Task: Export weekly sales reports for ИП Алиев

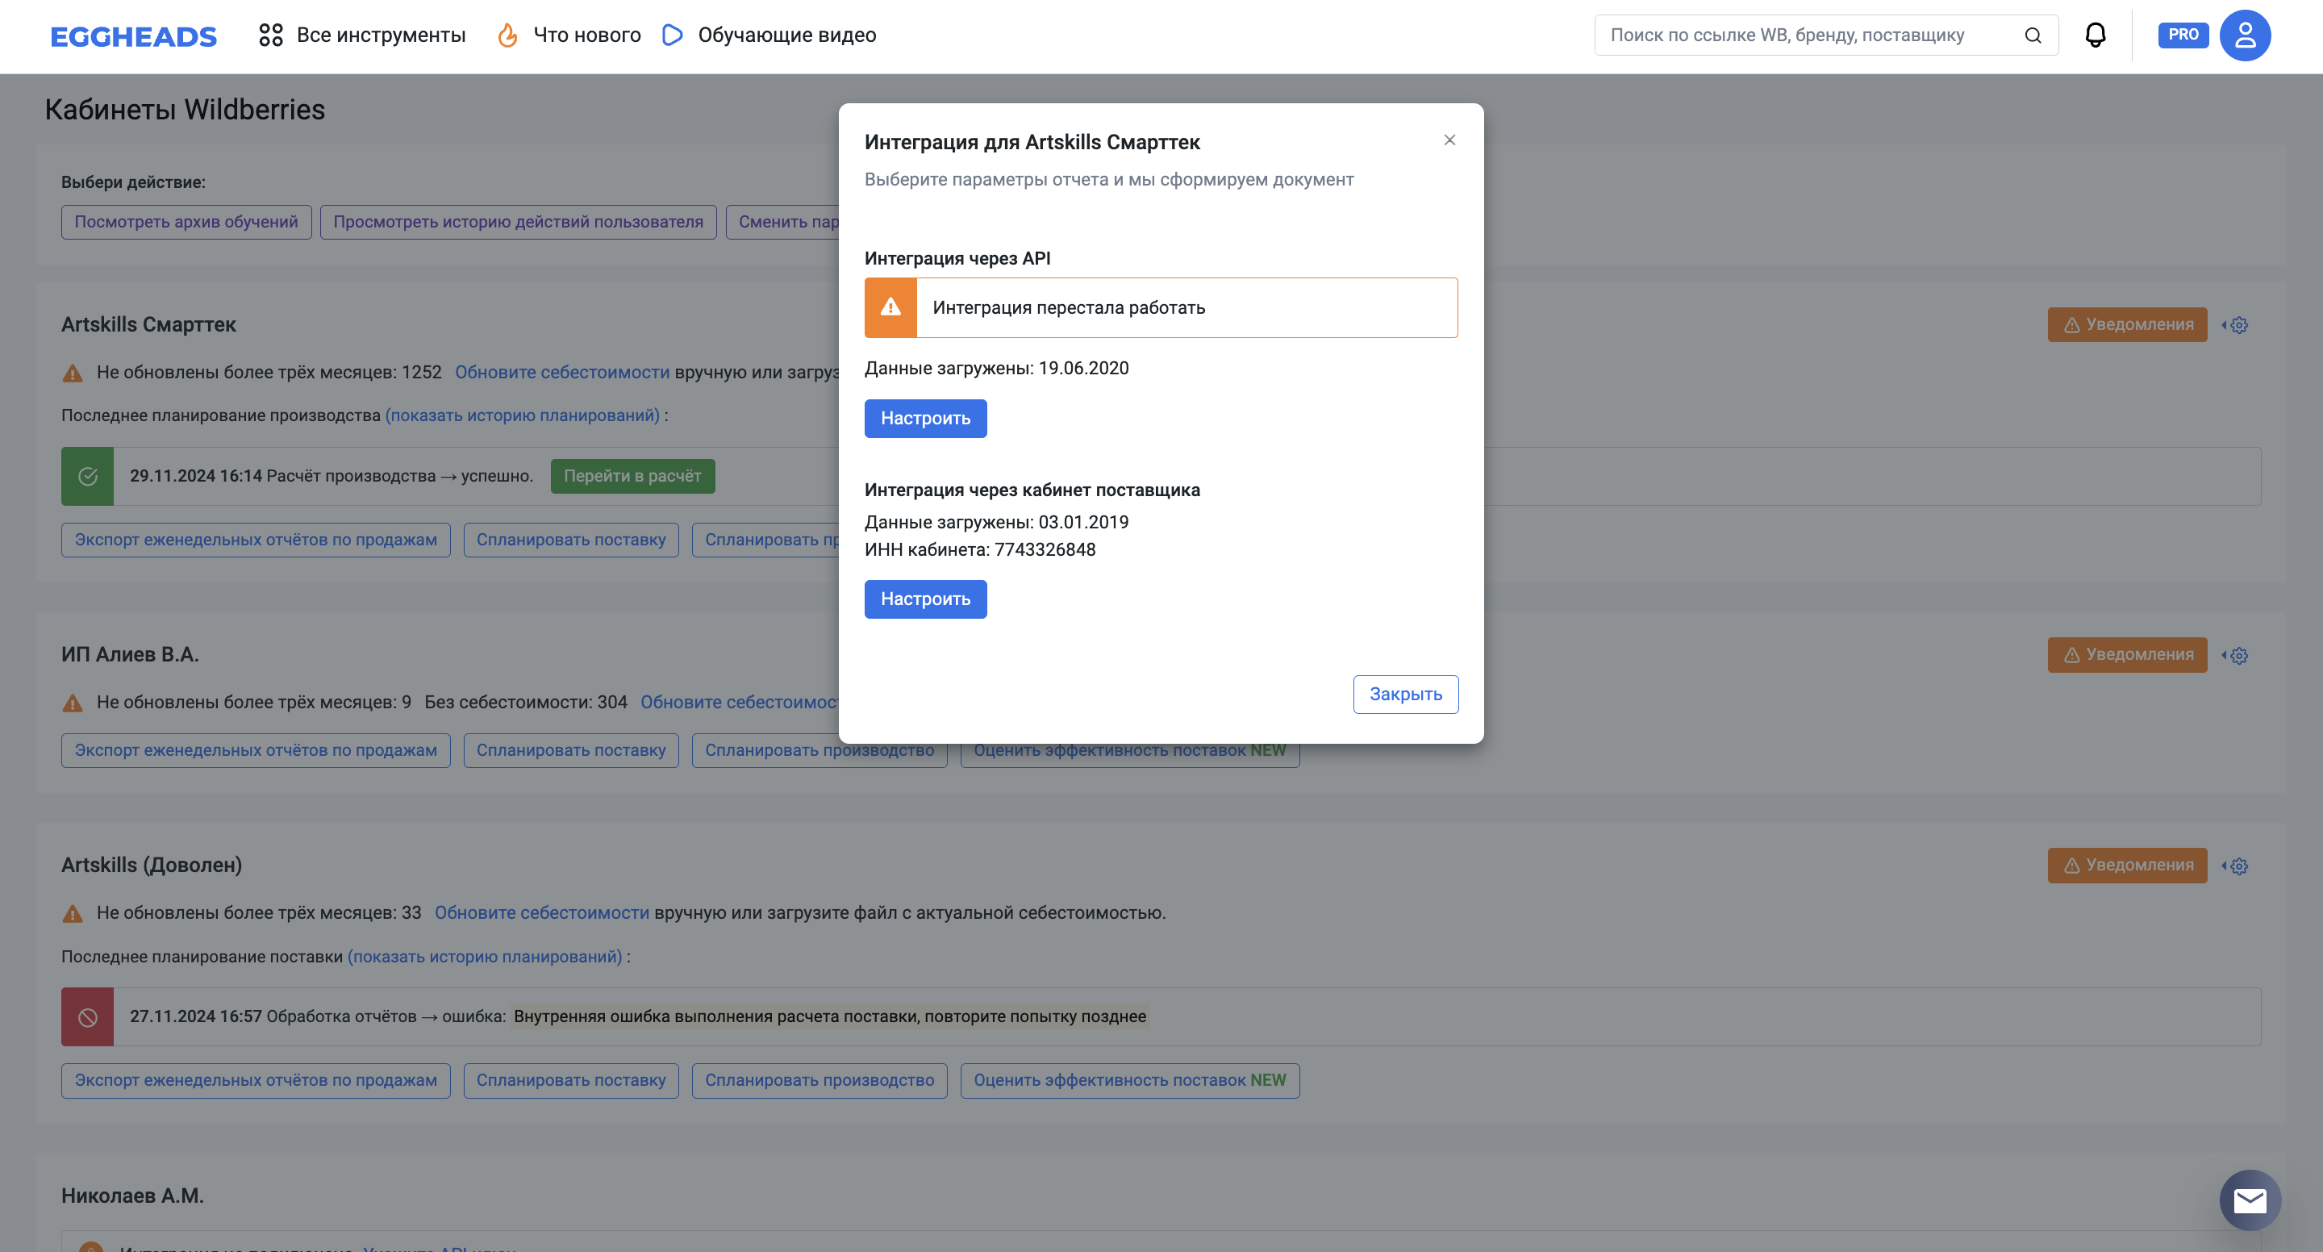Action: 255,750
